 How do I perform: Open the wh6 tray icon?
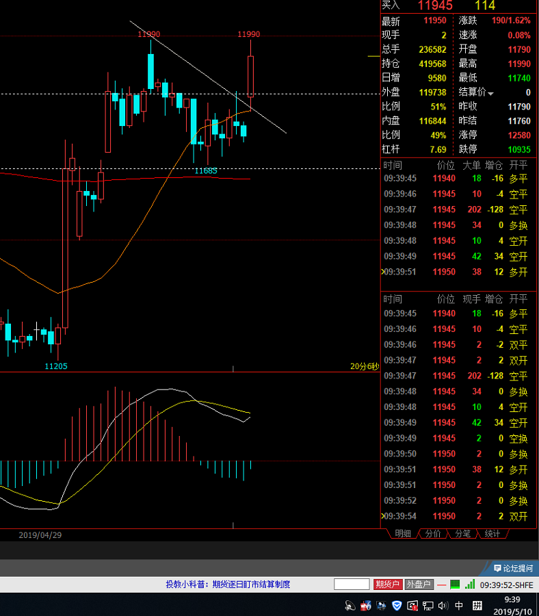click(x=366, y=605)
